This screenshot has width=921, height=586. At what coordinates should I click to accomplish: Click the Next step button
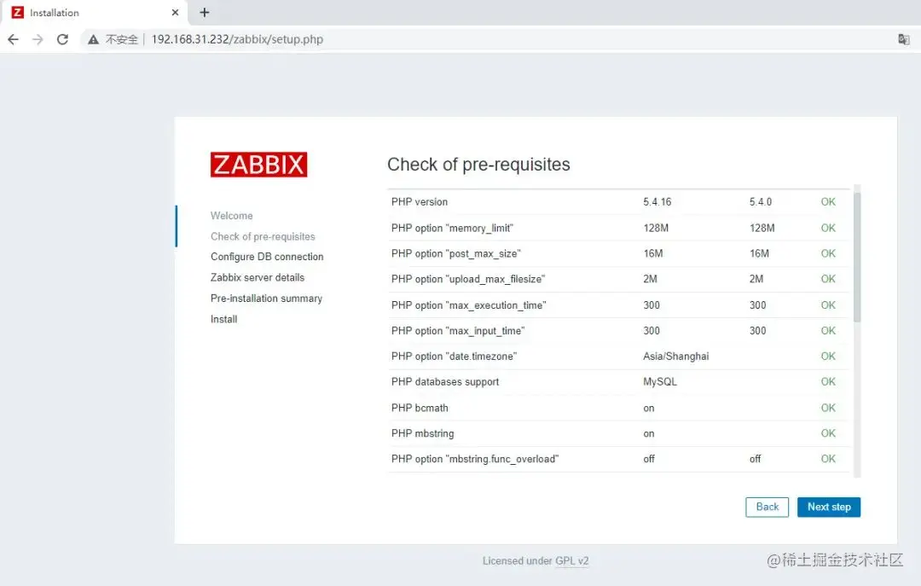click(x=829, y=508)
